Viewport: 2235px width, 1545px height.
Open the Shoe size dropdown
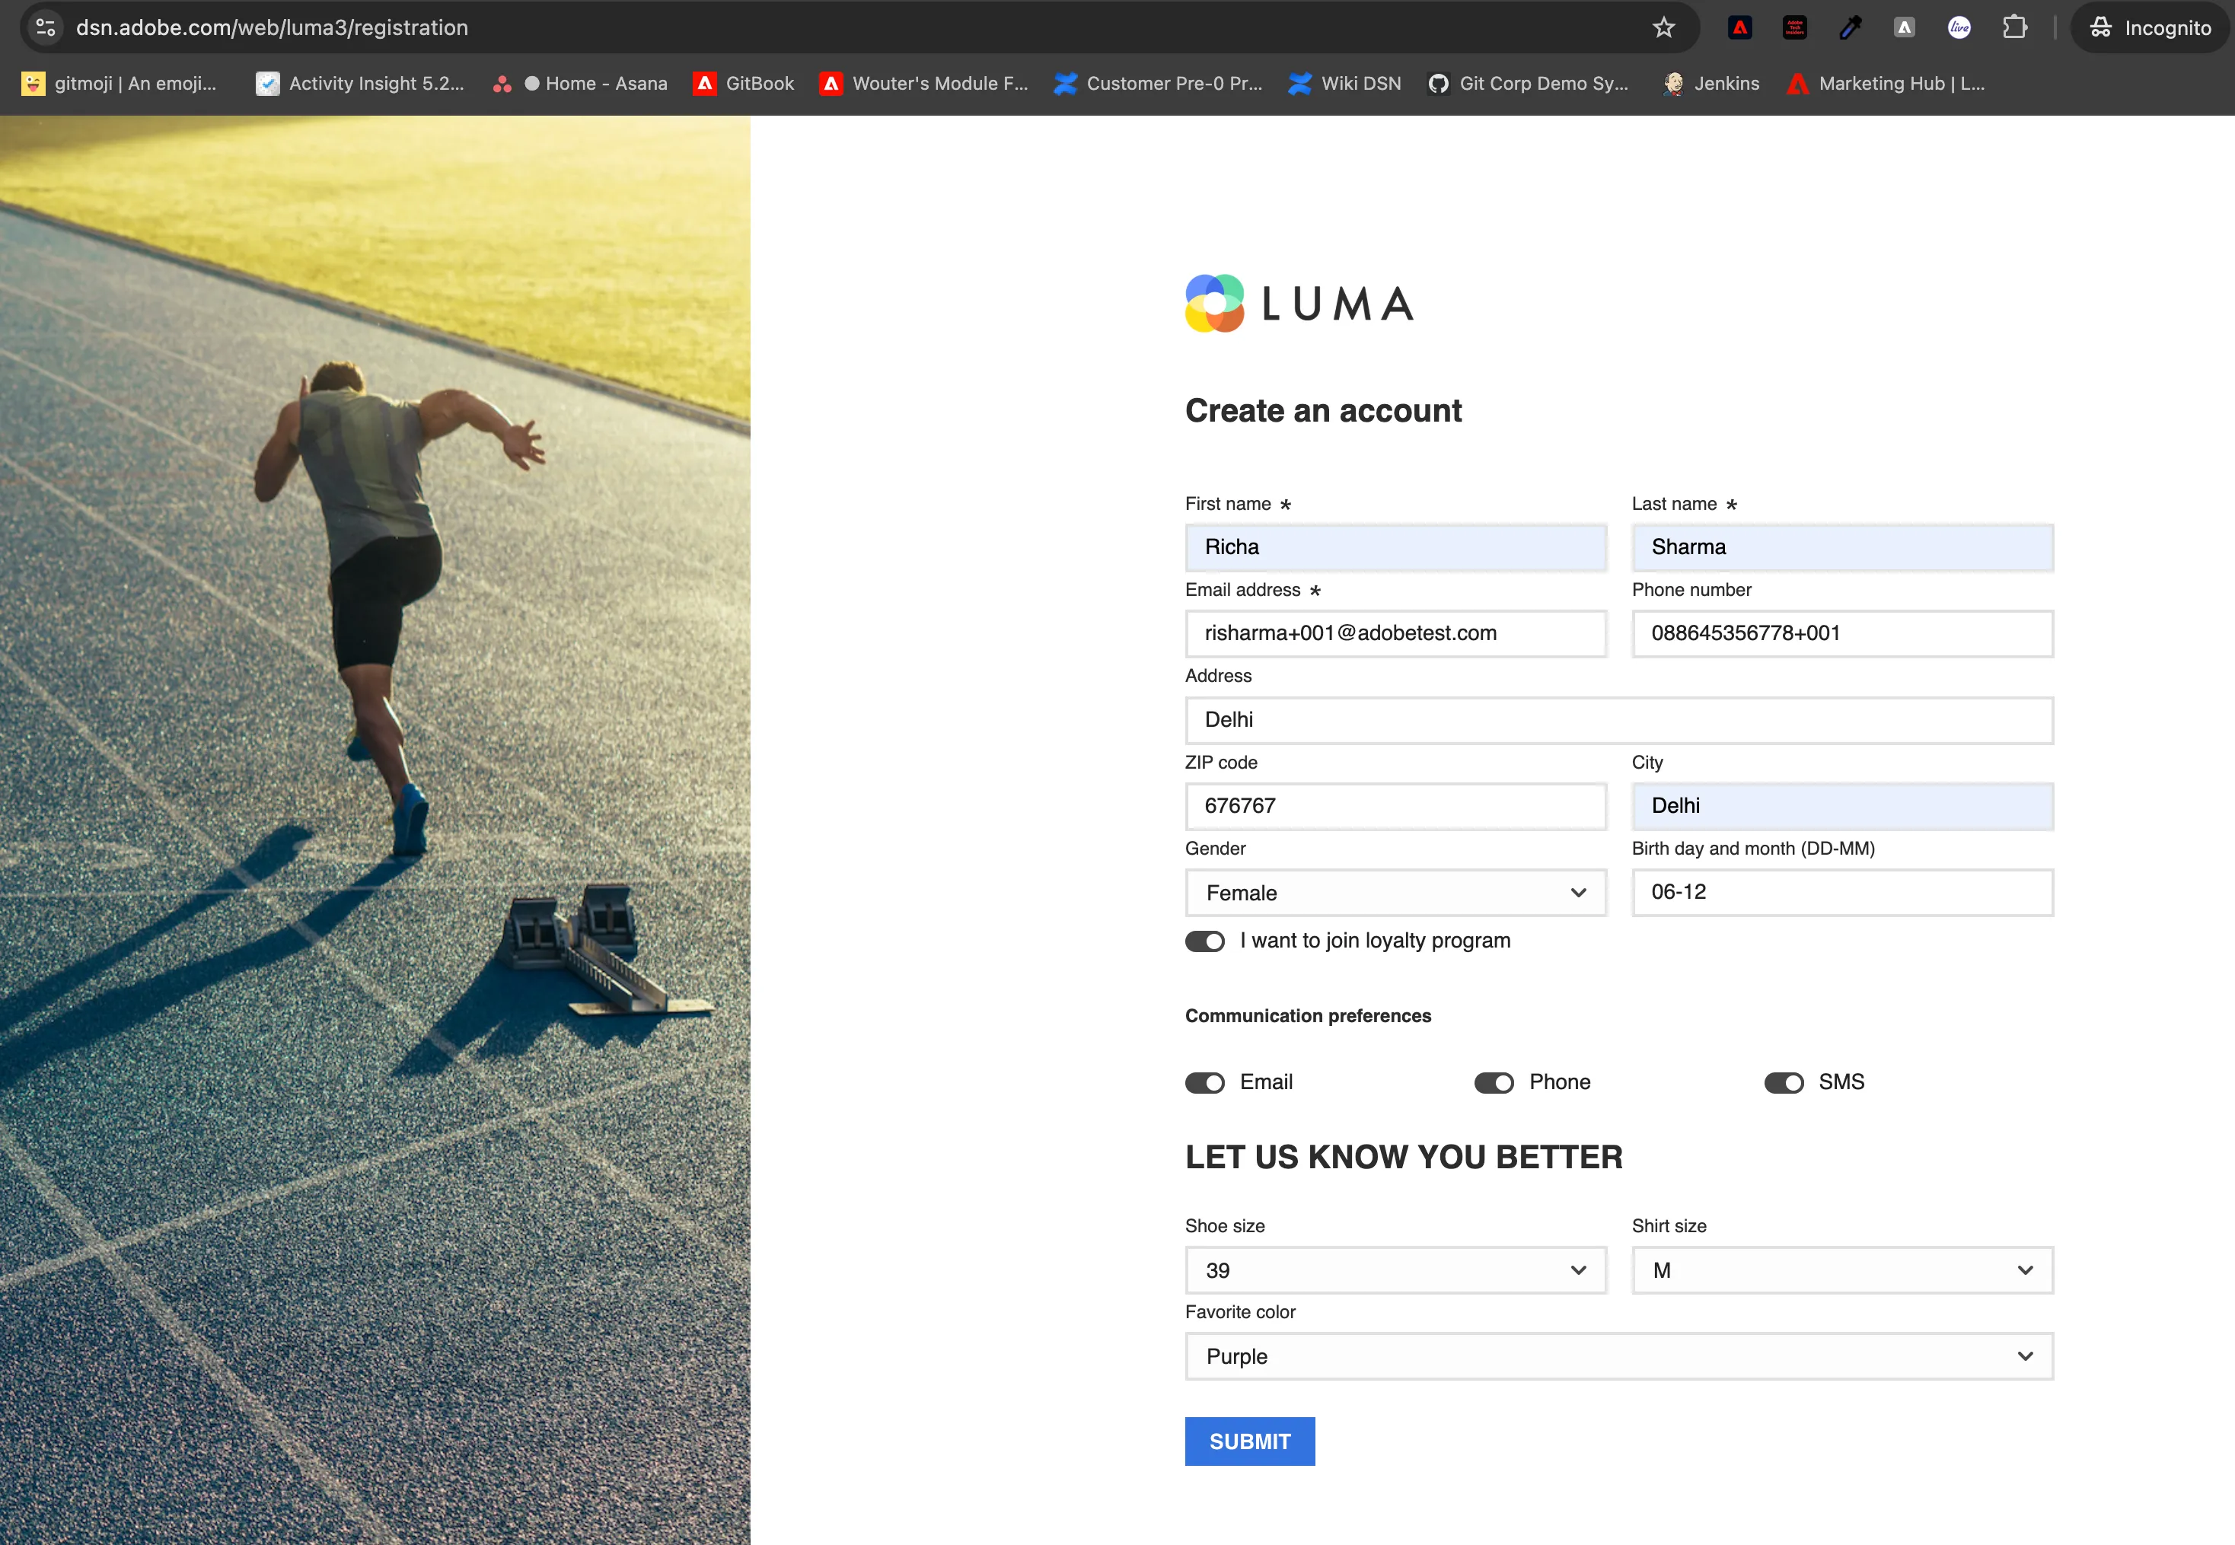[1396, 1270]
